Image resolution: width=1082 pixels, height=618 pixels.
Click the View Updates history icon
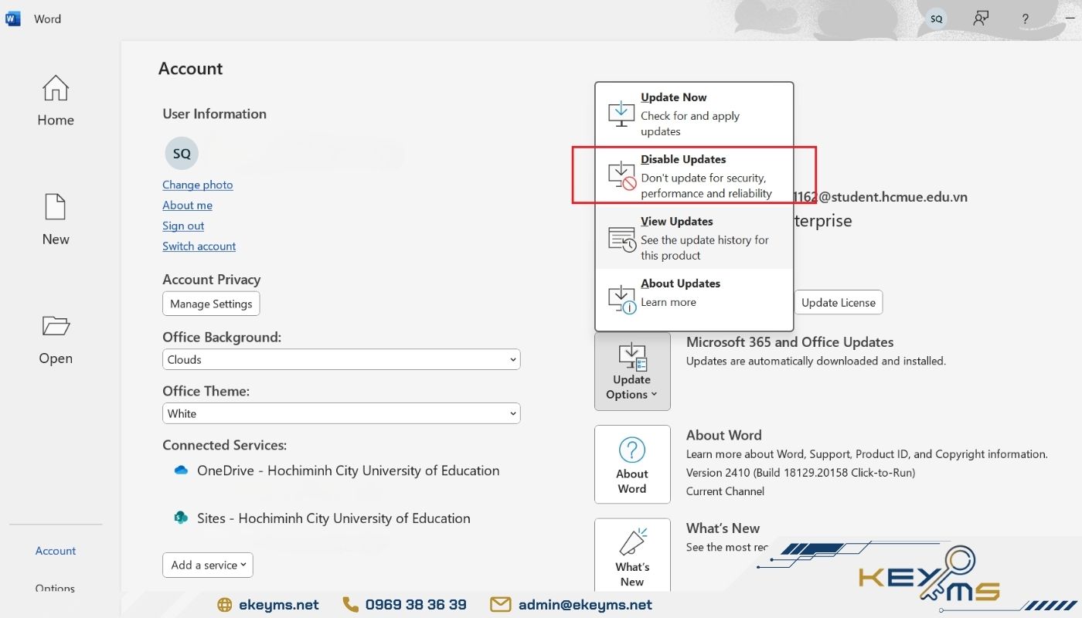(621, 238)
